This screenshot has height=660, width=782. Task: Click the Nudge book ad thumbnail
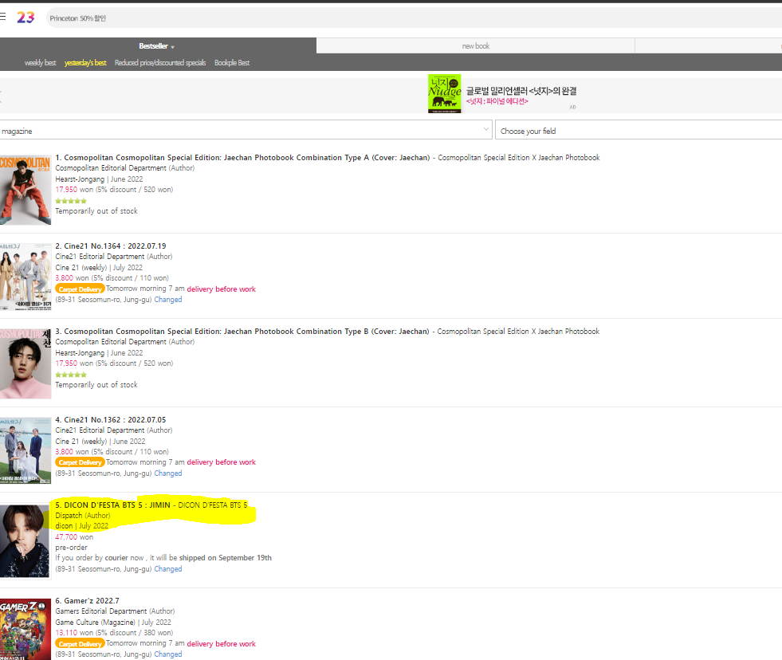pyautogui.click(x=444, y=94)
